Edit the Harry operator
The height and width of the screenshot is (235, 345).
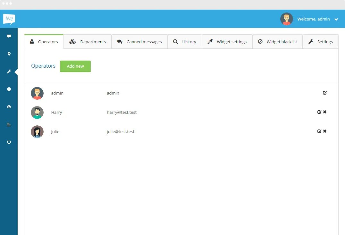pyautogui.click(x=319, y=112)
